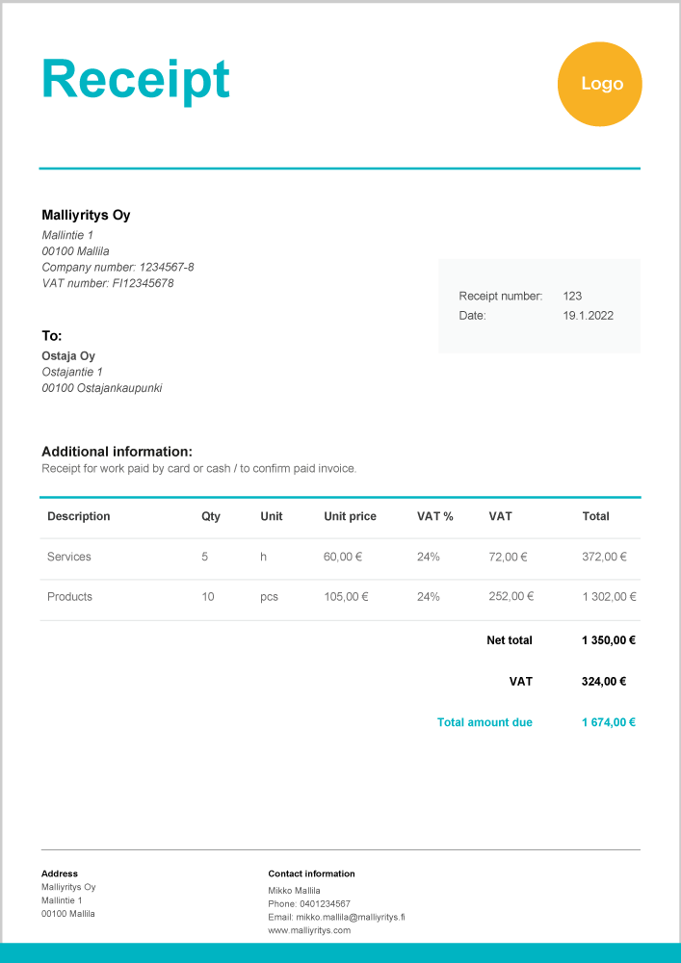Select the recipient name Ostaja Oy
Viewport: 681px width, 963px height.
pos(68,356)
